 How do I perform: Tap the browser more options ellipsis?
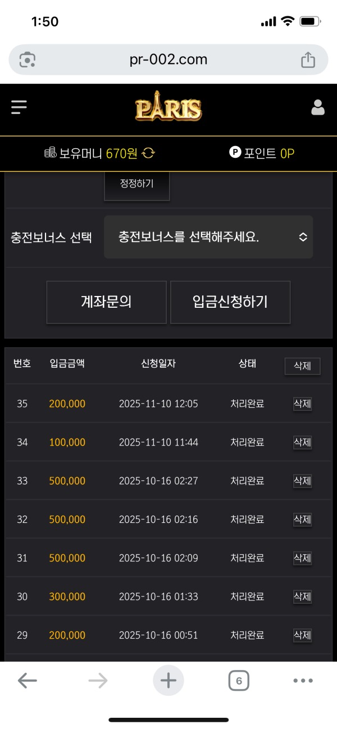tap(302, 680)
